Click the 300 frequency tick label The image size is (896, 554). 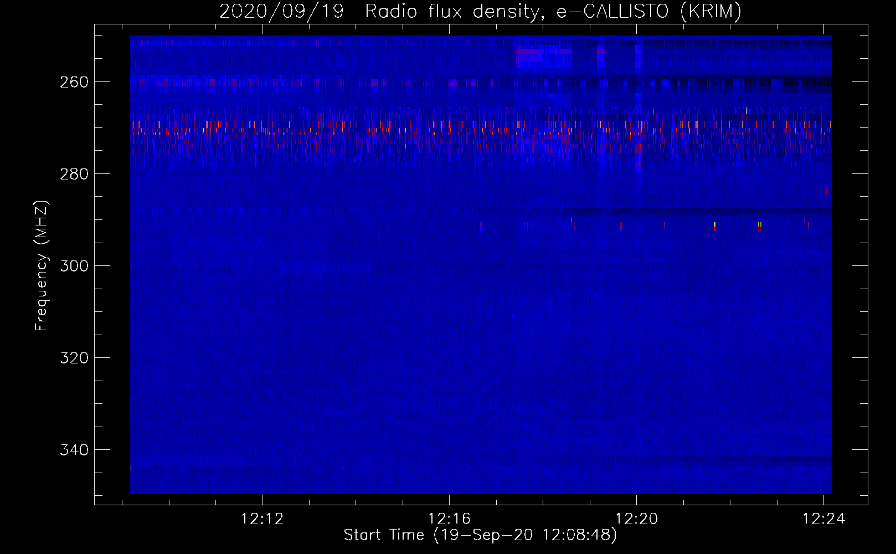pos(74,266)
